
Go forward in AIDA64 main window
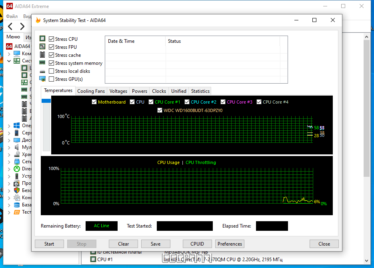click(22, 26)
